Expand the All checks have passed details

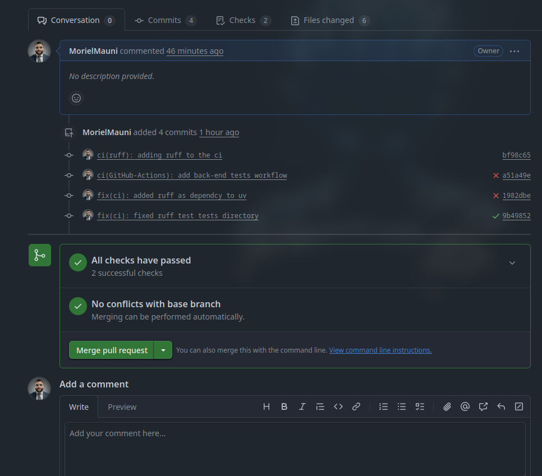pyautogui.click(x=512, y=263)
